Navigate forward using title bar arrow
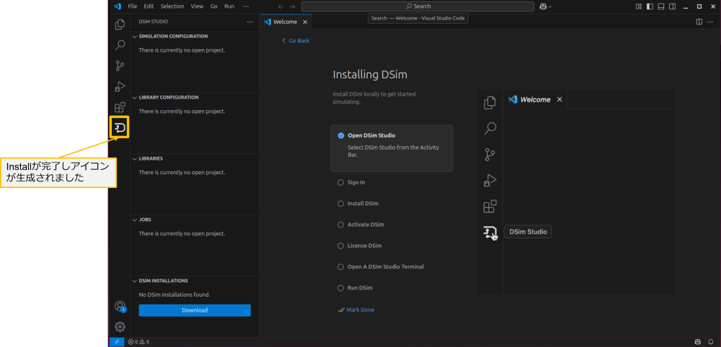This screenshot has height=347, width=721. (293, 6)
